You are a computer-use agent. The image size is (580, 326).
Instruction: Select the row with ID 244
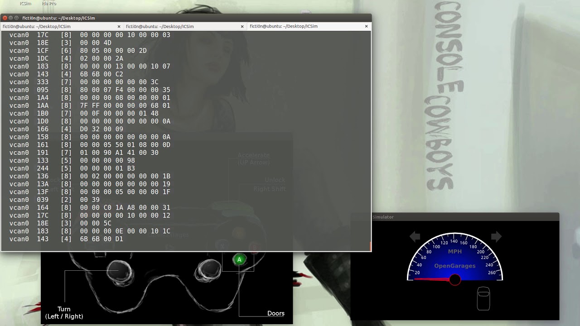point(72,168)
